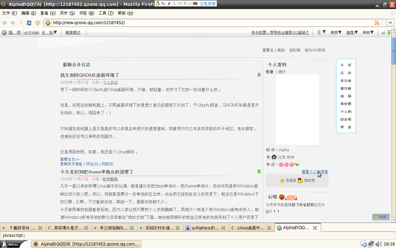The image size is (396, 248).
Task: Click the browser Forward arrow
Action: click(13, 23)
